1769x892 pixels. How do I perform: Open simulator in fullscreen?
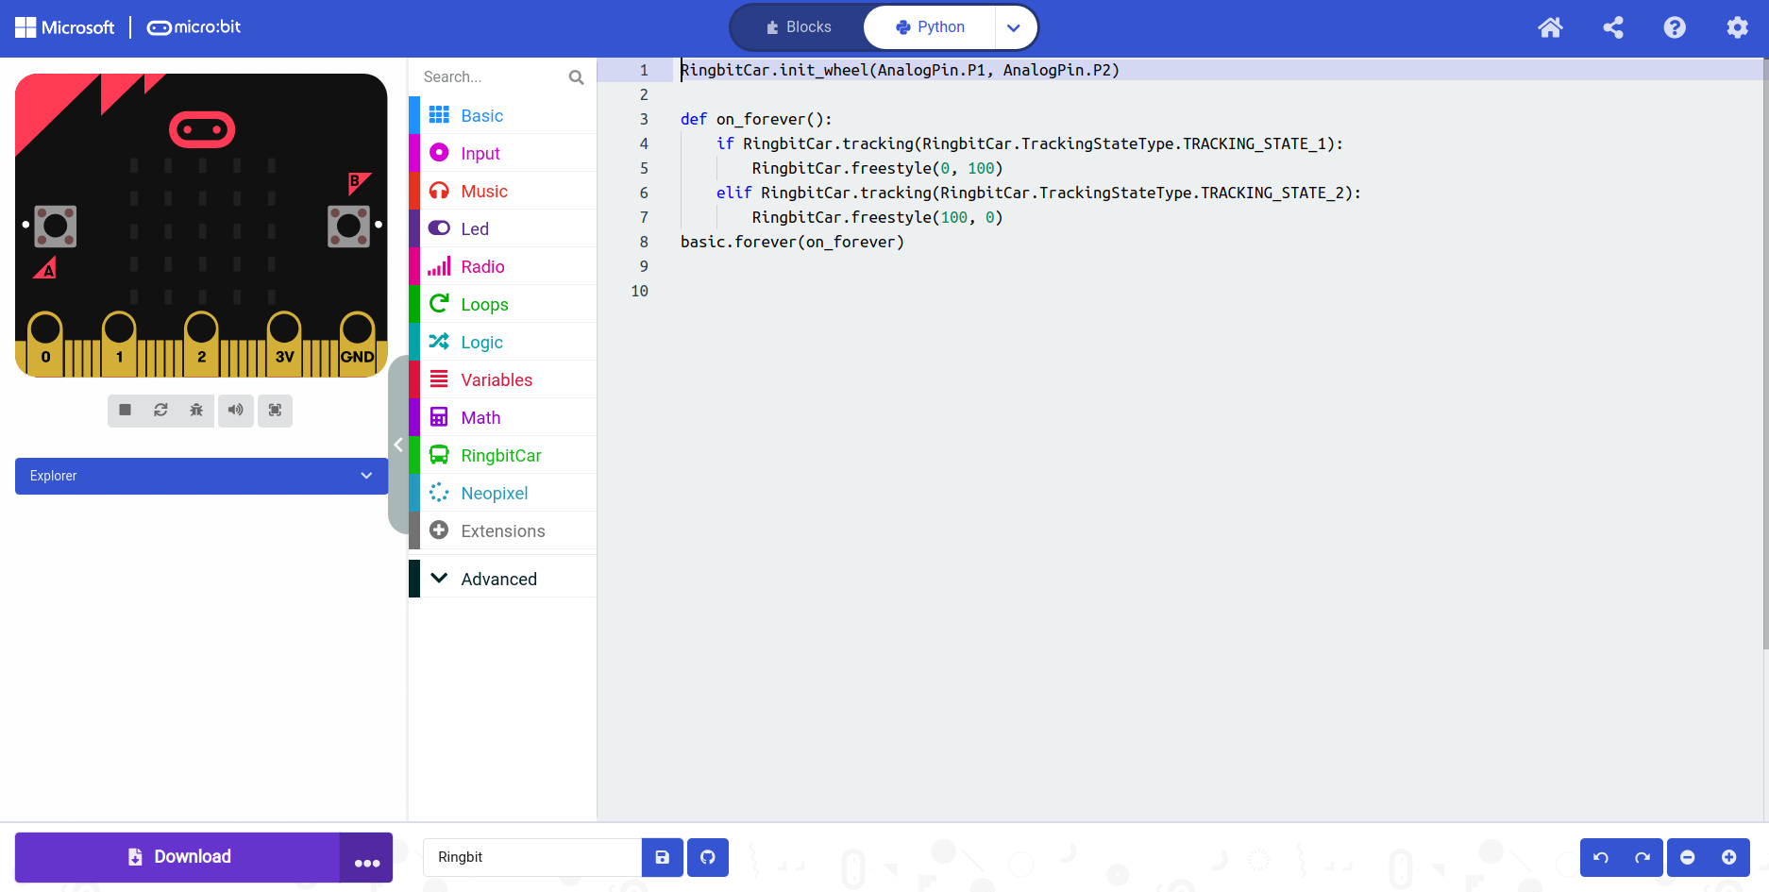pos(275,411)
